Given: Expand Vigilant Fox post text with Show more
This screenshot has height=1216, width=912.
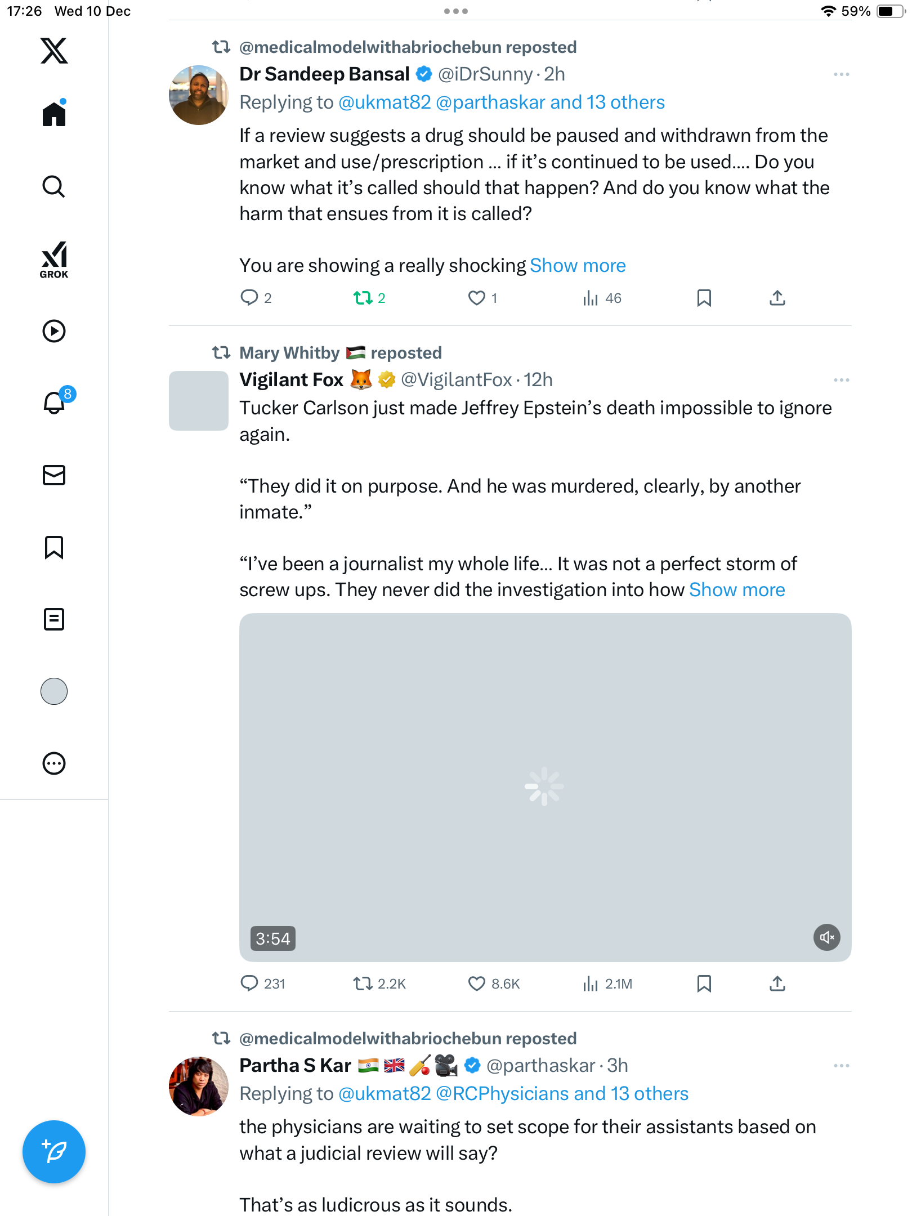Looking at the screenshot, I should coord(736,590).
